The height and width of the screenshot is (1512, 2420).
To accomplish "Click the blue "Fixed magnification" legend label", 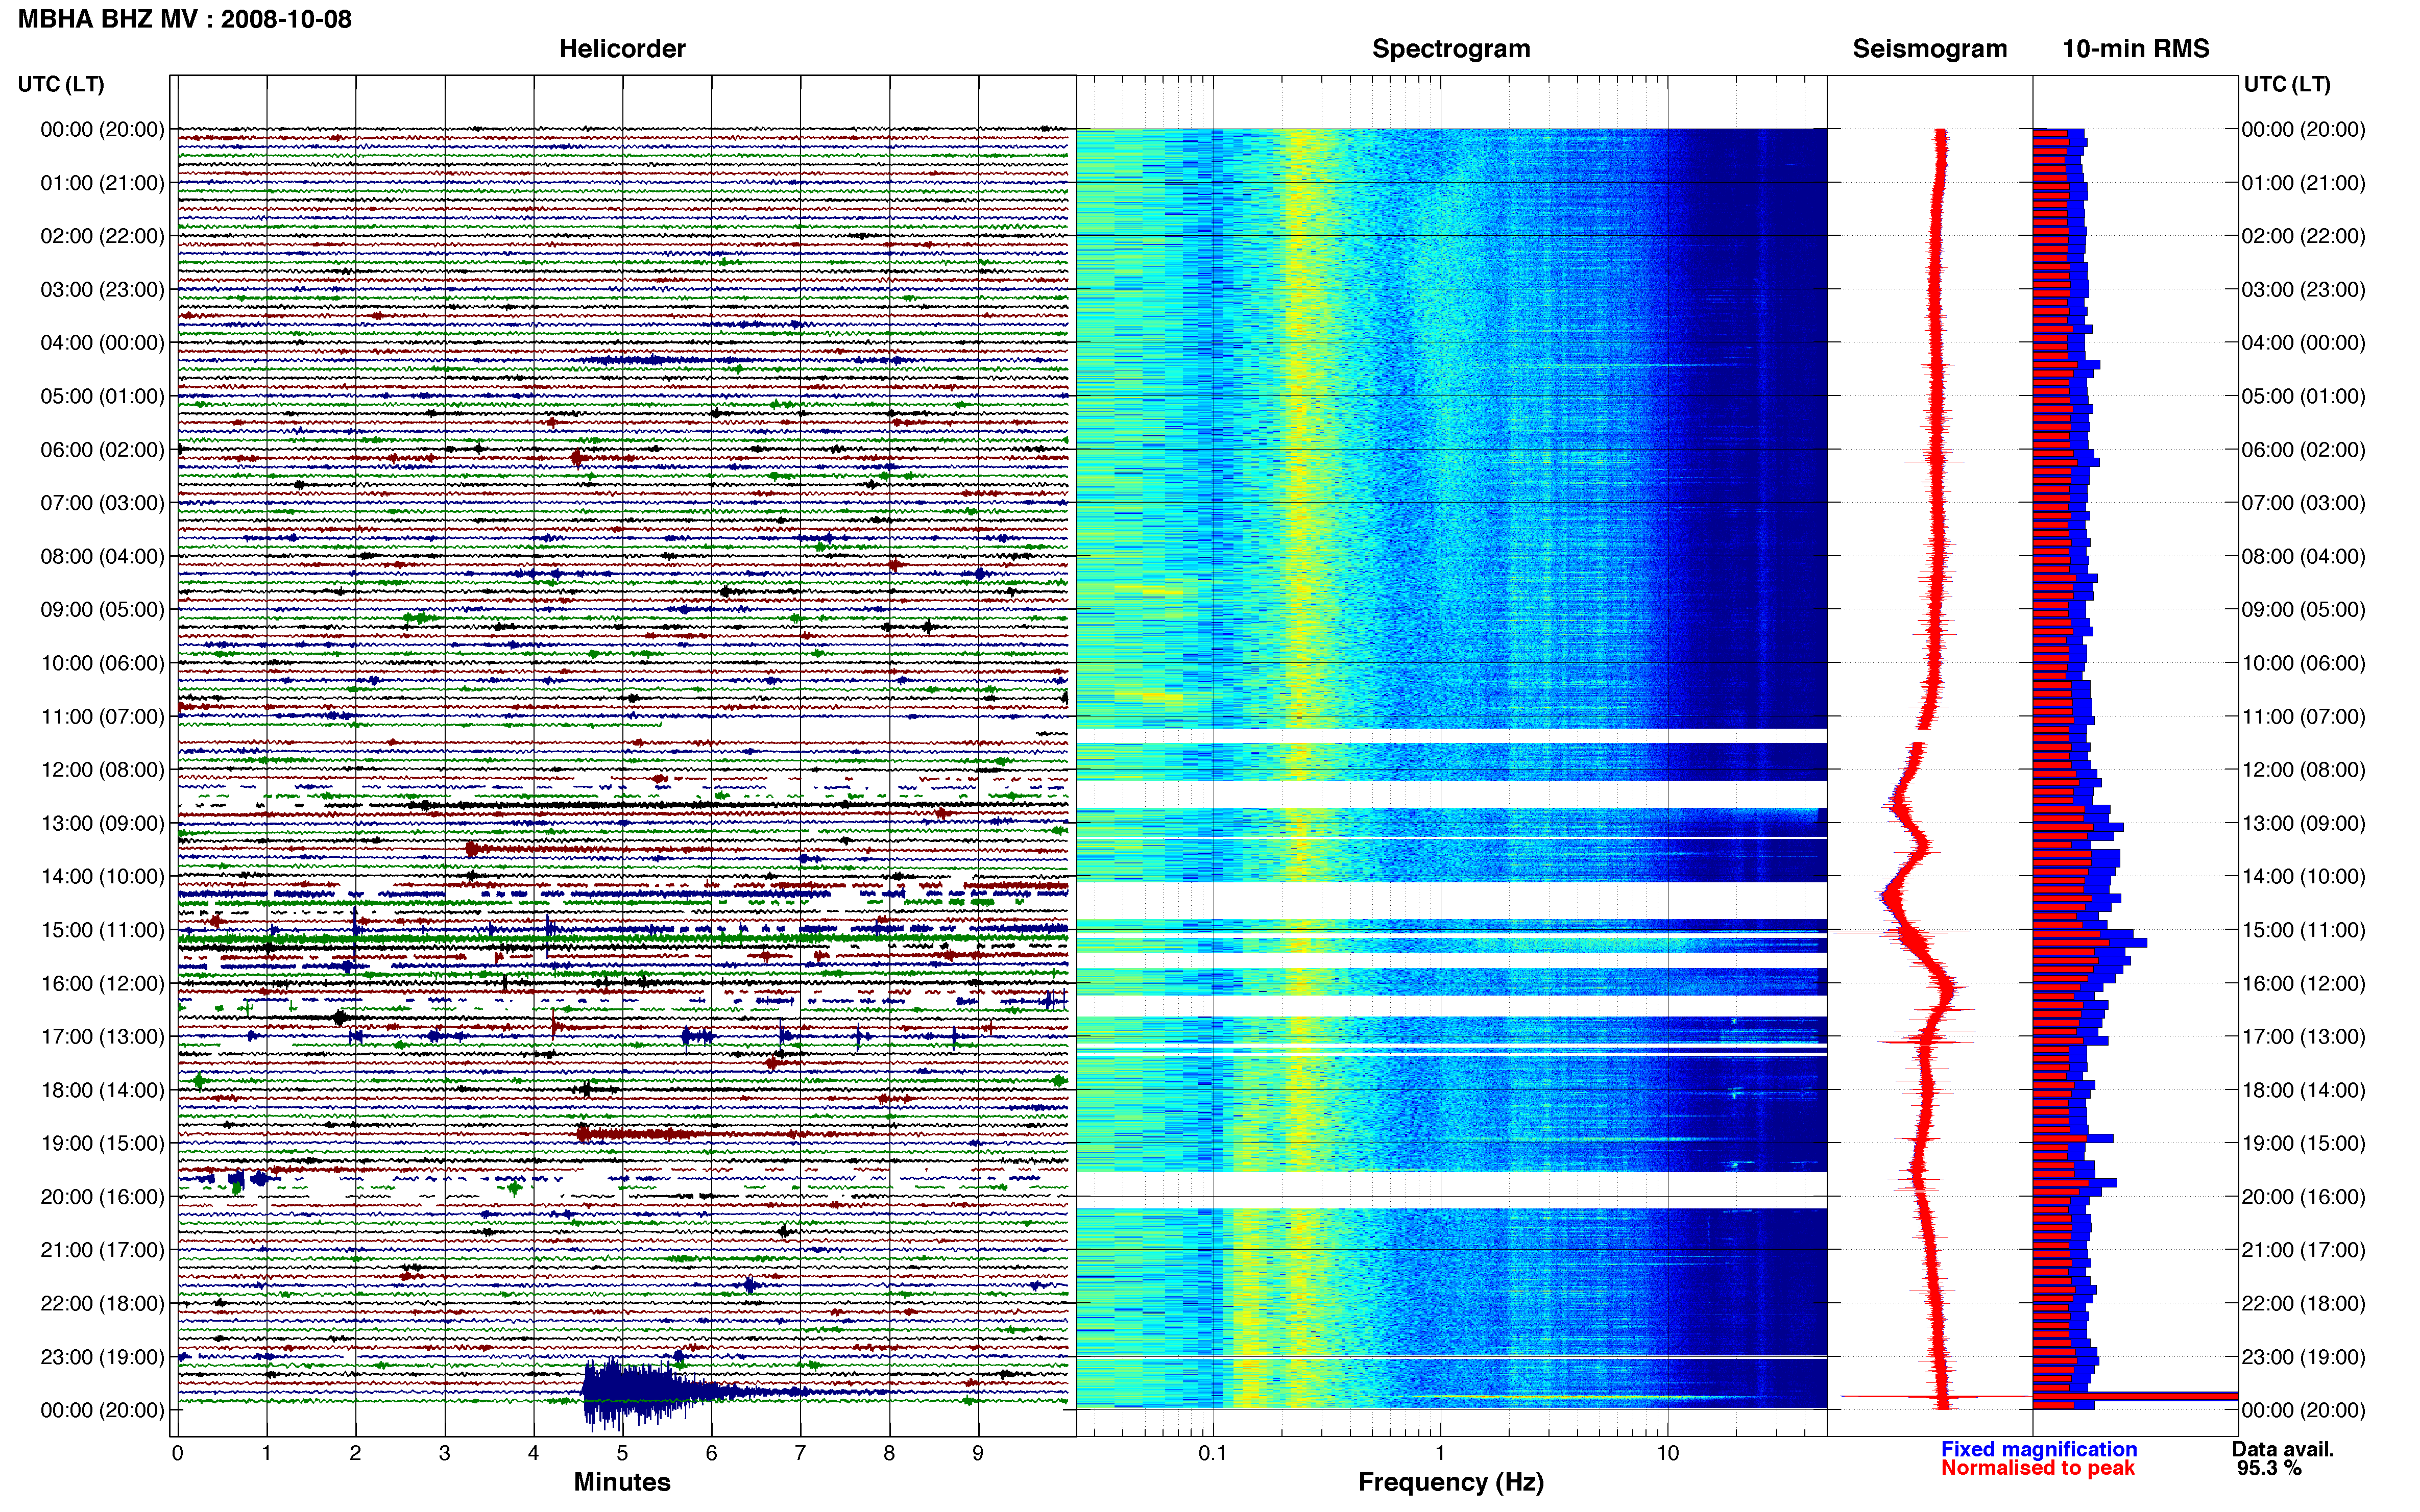I will (x=2039, y=1449).
